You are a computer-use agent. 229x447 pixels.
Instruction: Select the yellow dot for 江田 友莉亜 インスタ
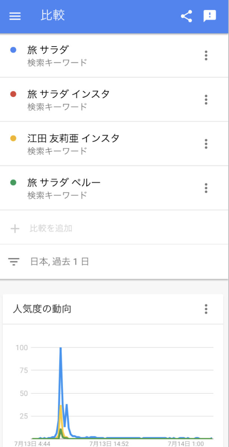click(13, 138)
